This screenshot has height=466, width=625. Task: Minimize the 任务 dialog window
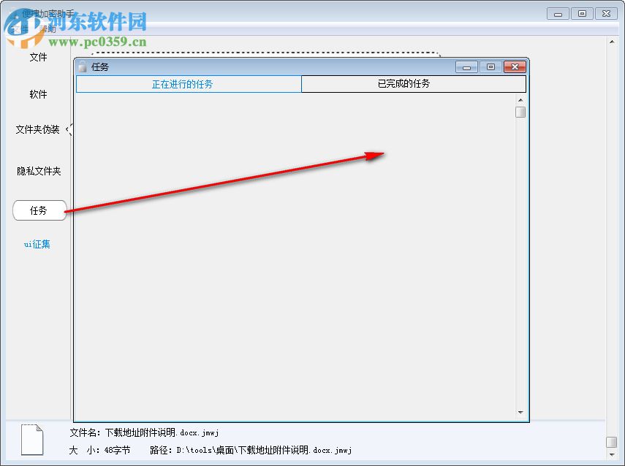click(x=466, y=66)
